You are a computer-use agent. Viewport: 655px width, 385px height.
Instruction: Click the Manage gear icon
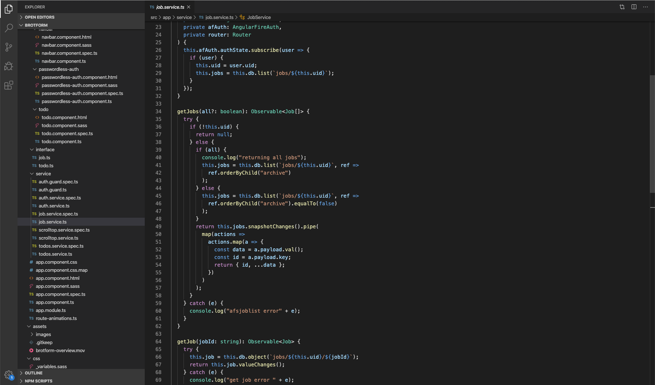[x=9, y=374]
